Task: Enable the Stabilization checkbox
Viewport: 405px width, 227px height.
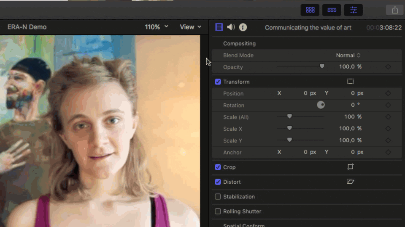Action: point(218,196)
